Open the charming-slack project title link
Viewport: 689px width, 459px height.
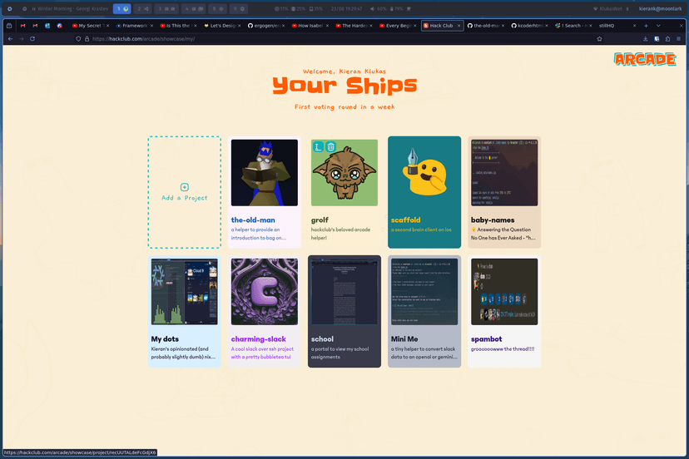[x=258, y=339]
